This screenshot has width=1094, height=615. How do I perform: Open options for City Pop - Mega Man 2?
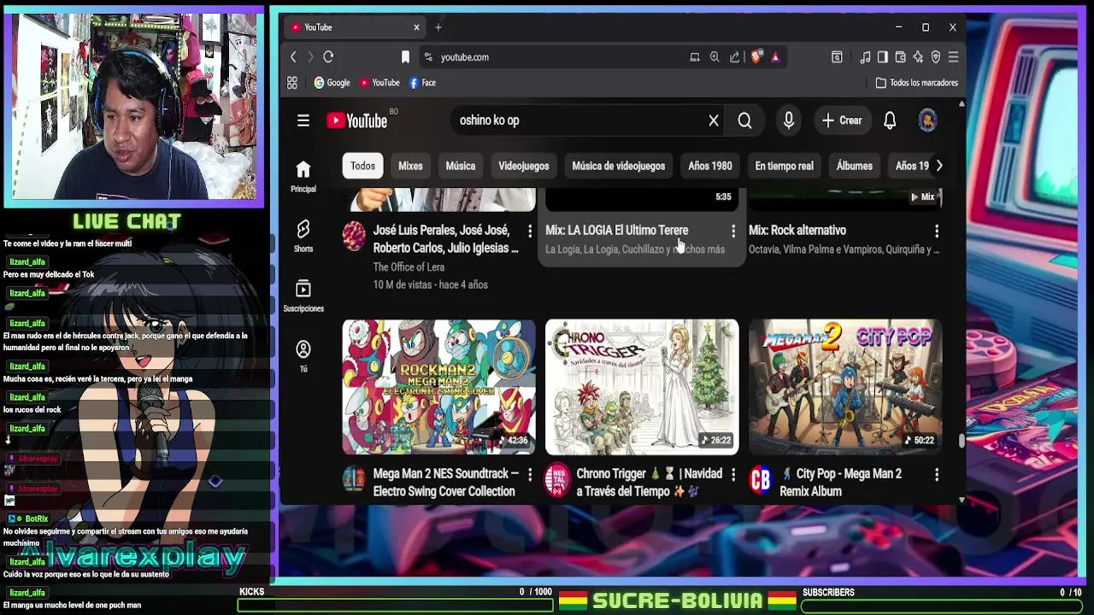pyautogui.click(x=937, y=474)
